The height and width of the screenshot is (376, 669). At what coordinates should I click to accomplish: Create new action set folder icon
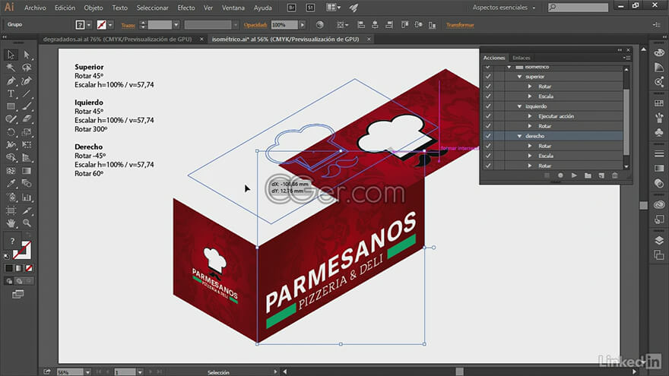coord(588,175)
